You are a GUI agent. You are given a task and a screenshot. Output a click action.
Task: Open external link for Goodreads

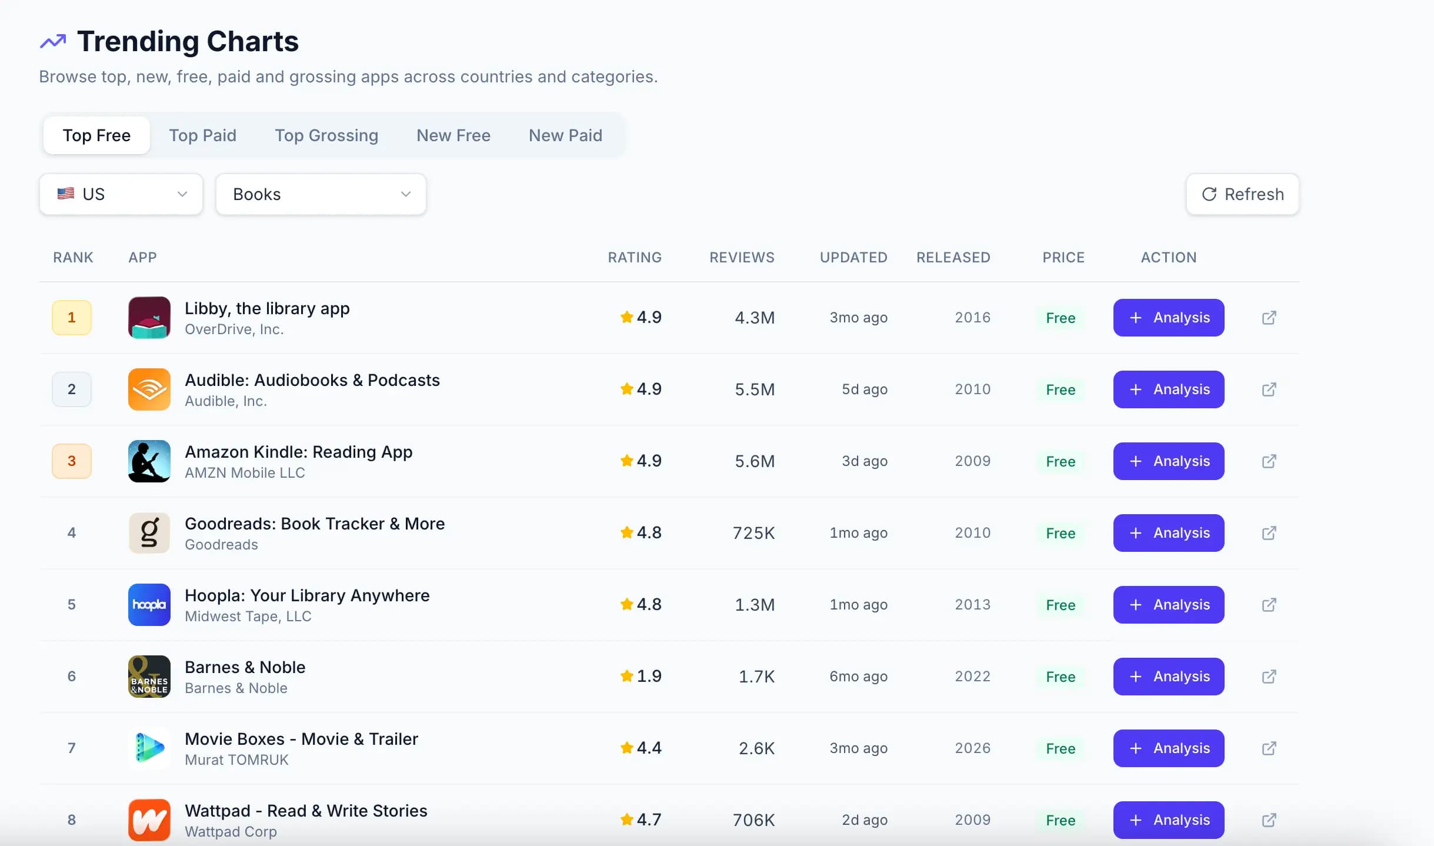click(1269, 533)
